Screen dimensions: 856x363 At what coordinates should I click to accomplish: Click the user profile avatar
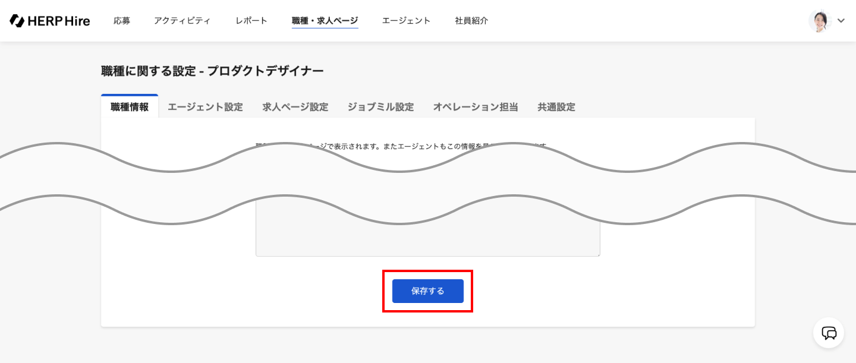coord(819,21)
